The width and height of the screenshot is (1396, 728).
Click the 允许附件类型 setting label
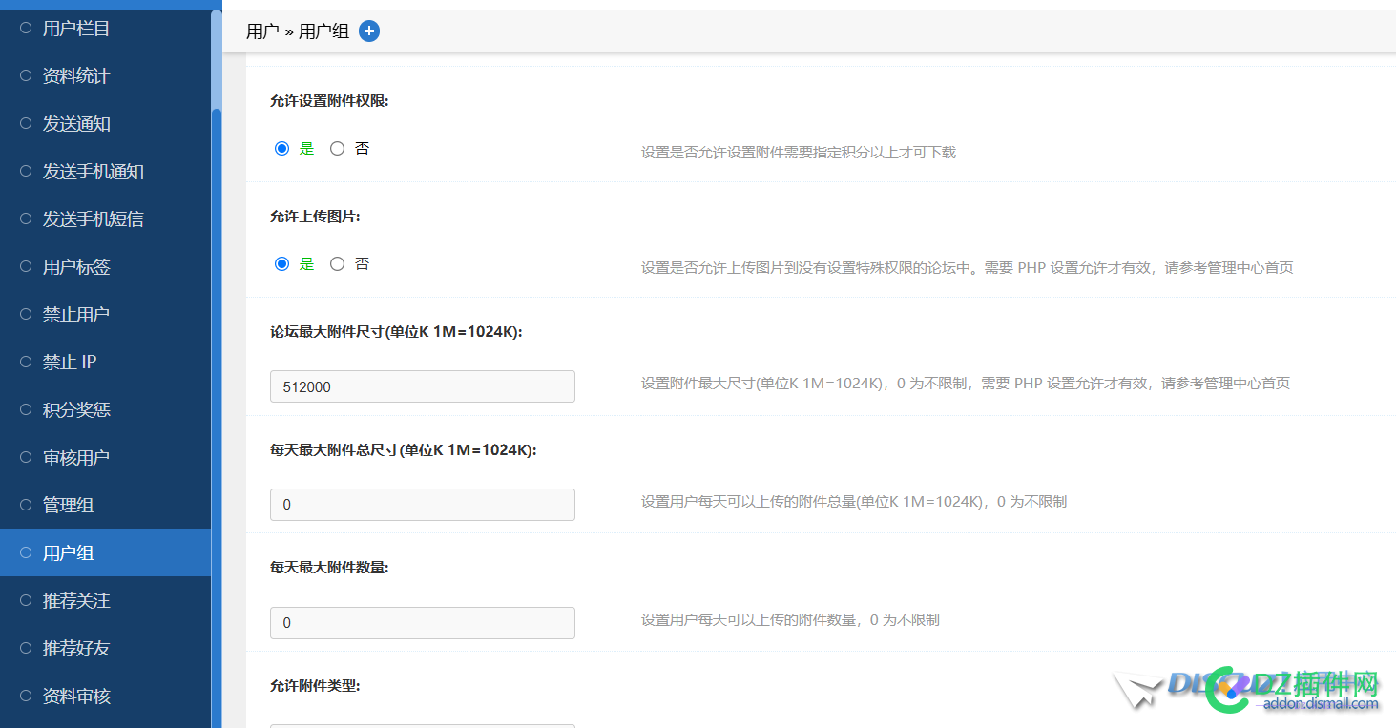(x=315, y=686)
